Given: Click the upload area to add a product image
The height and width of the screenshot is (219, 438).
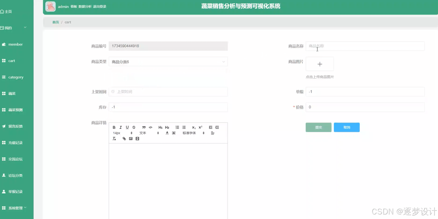Looking at the screenshot, I should point(319,64).
